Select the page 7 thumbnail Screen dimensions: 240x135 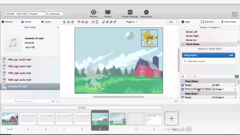(x=118, y=119)
